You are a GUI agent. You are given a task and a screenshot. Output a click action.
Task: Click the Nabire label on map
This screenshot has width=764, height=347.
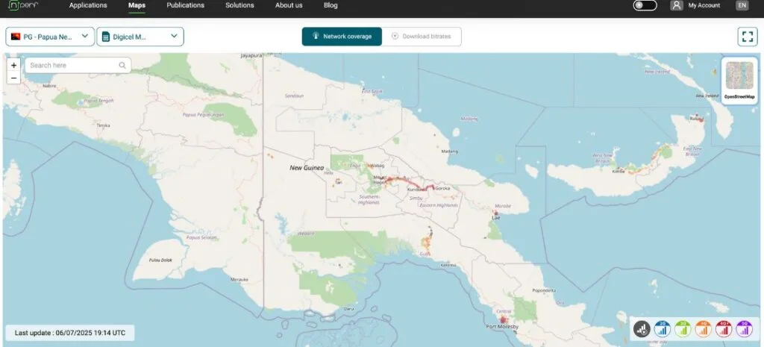click(x=50, y=85)
